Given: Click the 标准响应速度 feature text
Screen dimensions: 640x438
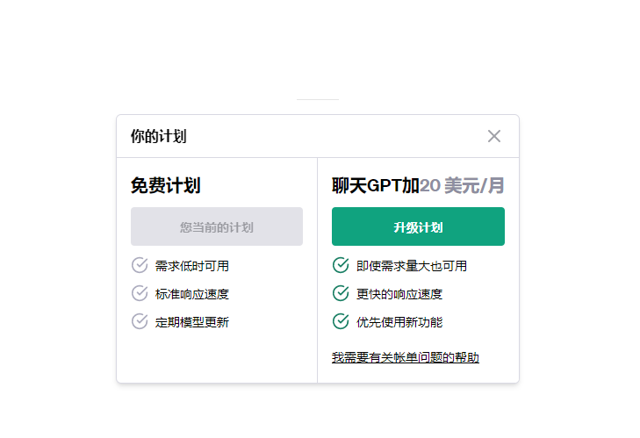Looking at the screenshot, I should pos(192,294).
